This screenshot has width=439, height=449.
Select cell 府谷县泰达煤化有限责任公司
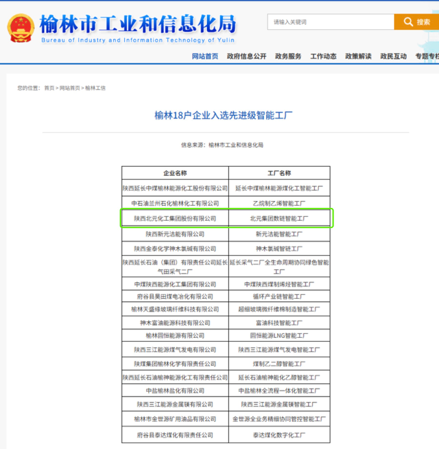175,435
